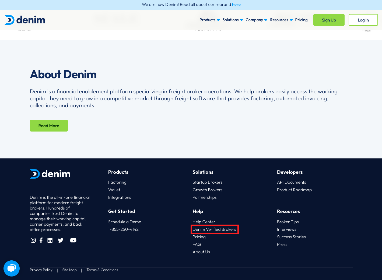This screenshot has height=280, width=382.
Task: Open Terms & Conditions link
Action: [x=102, y=270]
